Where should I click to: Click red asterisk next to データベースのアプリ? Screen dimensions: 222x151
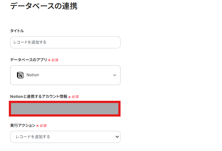point(49,60)
